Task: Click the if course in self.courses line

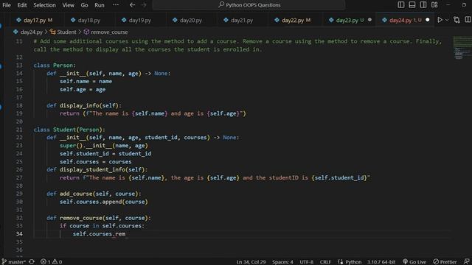Action: point(102,226)
